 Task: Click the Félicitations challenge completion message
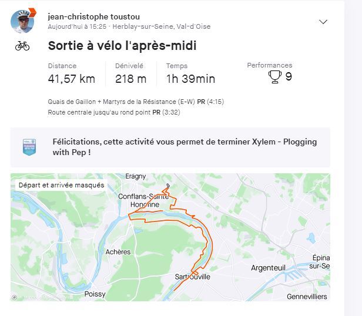point(185,147)
